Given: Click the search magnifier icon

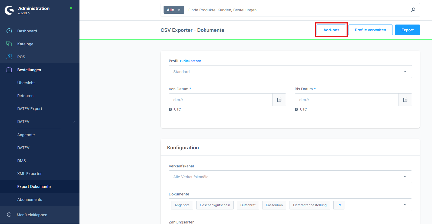Looking at the screenshot, I should [x=413, y=10].
